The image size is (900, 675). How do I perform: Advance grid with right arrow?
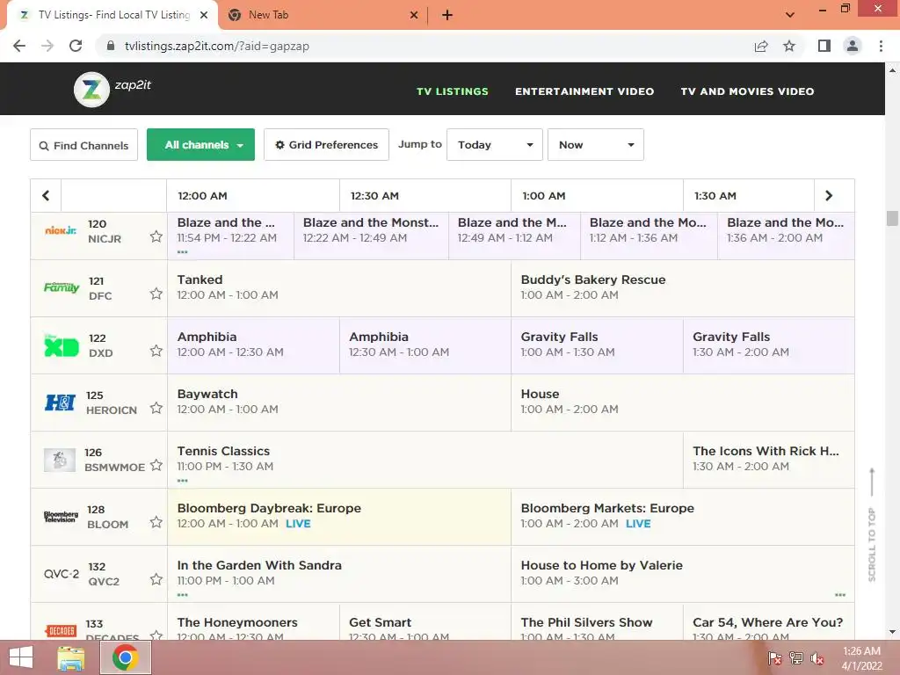829,196
